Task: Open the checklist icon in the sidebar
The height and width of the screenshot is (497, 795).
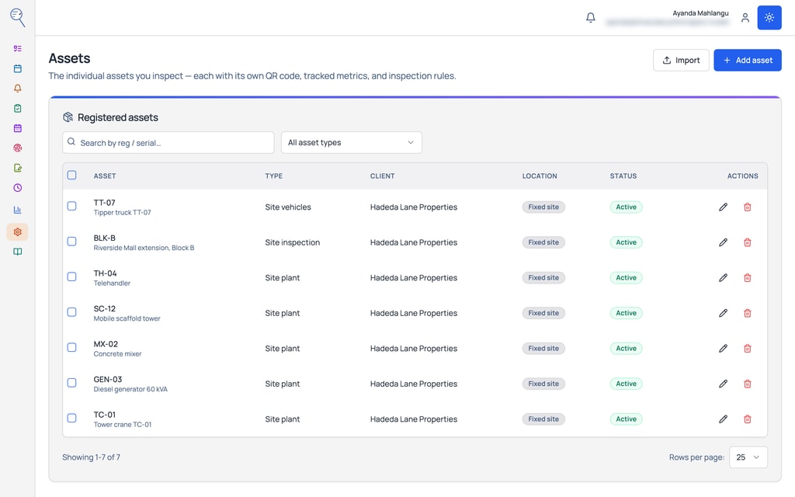Action: point(17,49)
